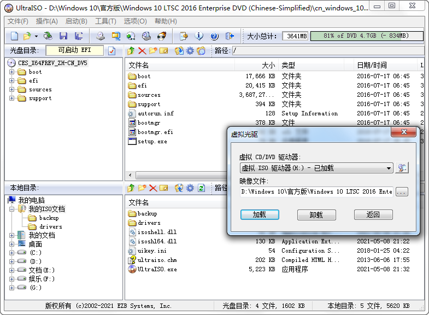Image resolution: width=429 pixels, height=315 pixels.
Task: Click the browse ... button for image file
Action: click(401, 192)
